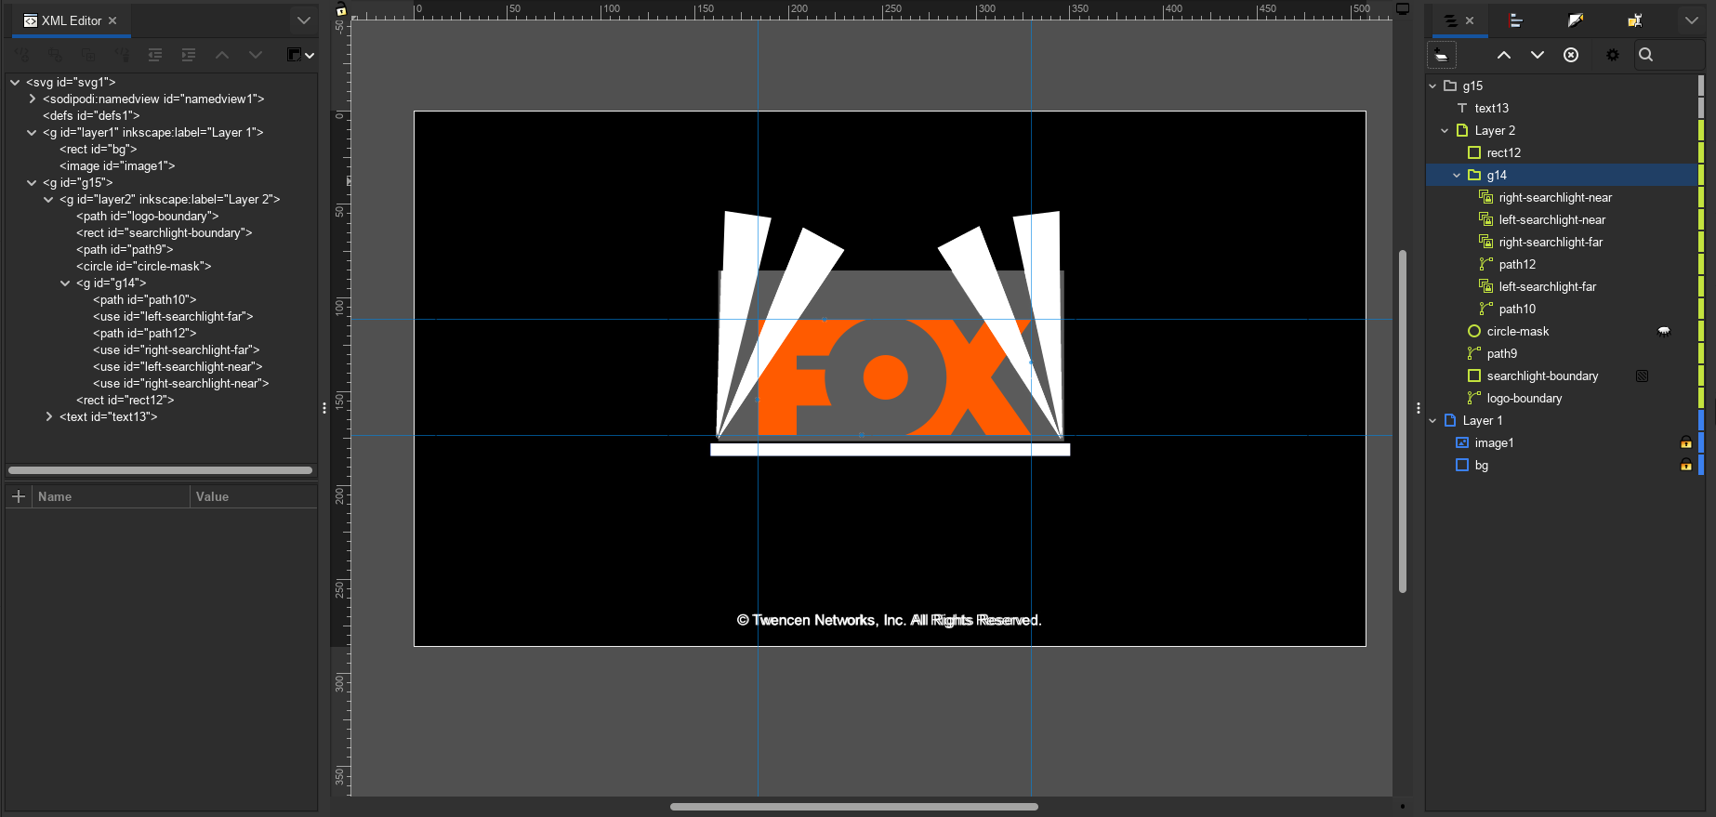
Task: Close the XML Editor tab
Action: point(112,20)
